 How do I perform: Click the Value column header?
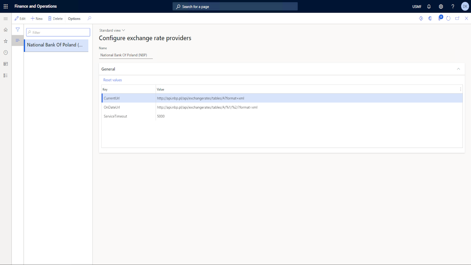point(307,89)
